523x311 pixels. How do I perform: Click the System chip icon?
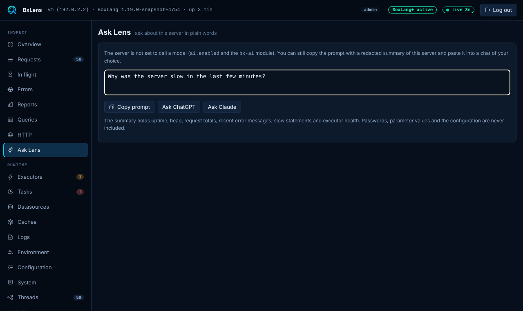point(10,282)
